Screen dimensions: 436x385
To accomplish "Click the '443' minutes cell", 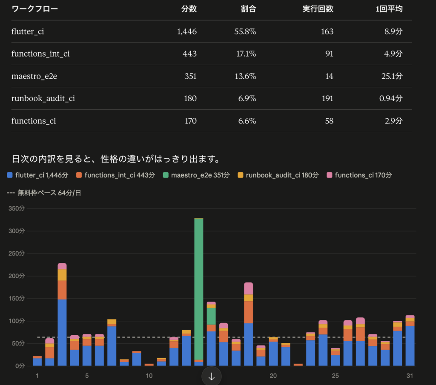I will (x=189, y=54).
